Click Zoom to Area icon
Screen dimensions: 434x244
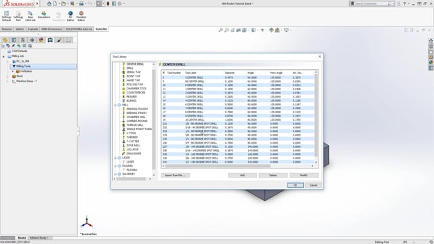point(226,30)
